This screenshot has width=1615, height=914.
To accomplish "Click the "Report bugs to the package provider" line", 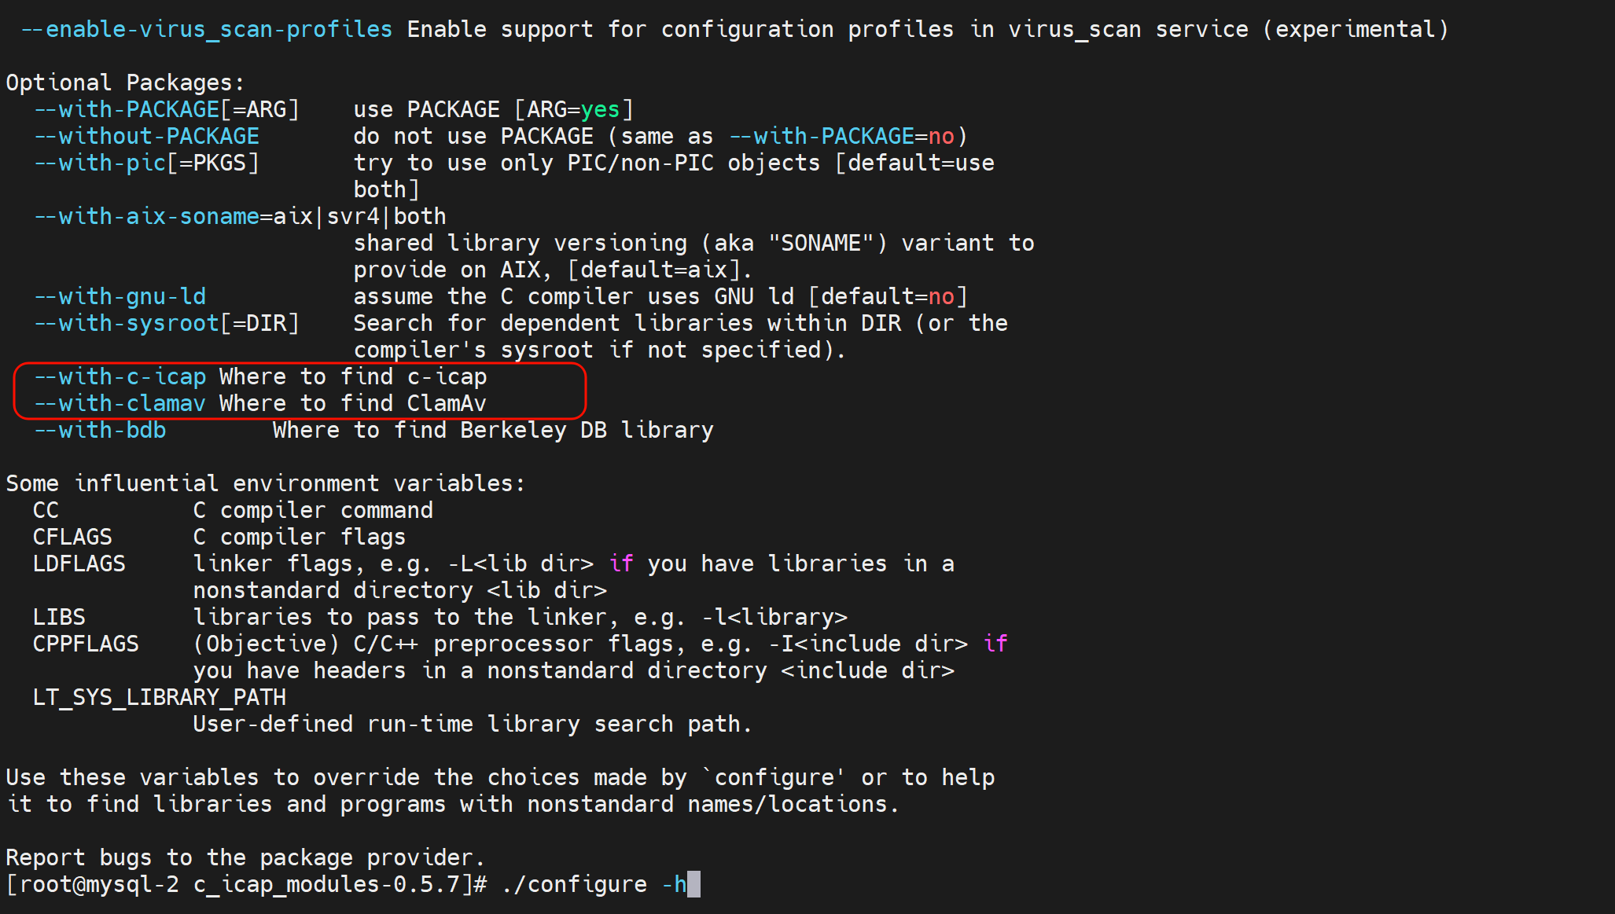I will pyautogui.click(x=245, y=858).
